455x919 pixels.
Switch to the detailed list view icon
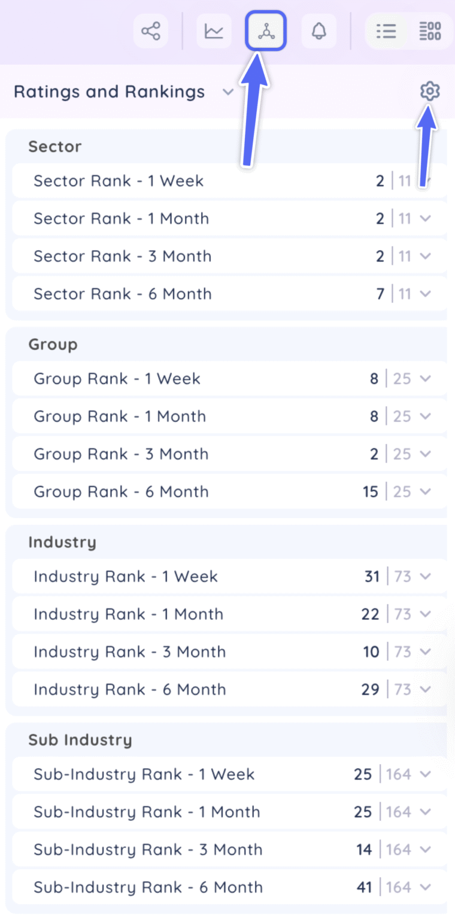(x=430, y=31)
